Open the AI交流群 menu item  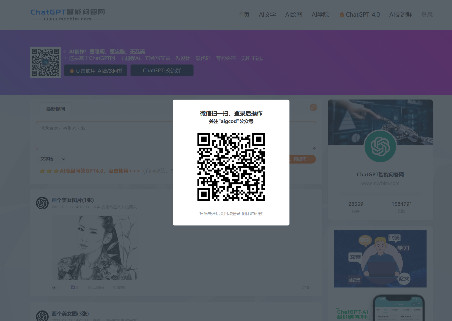[401, 15]
